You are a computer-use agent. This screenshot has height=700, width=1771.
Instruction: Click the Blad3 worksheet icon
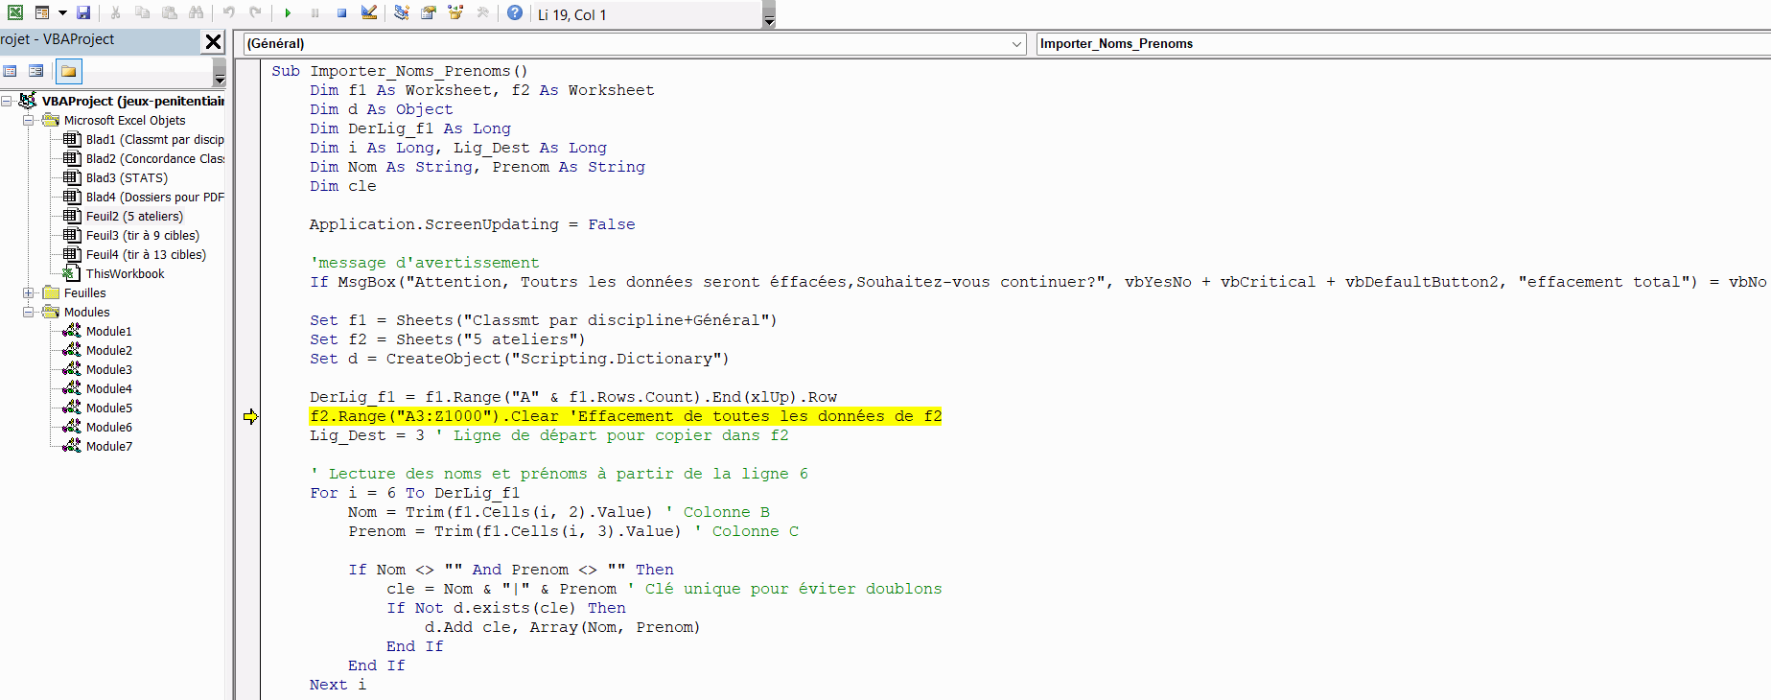tap(72, 177)
